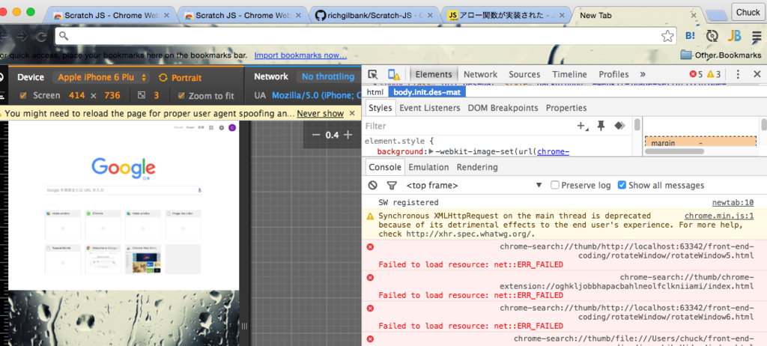Click the address bar field
Viewport: 767px width, 346px height.
[365, 36]
